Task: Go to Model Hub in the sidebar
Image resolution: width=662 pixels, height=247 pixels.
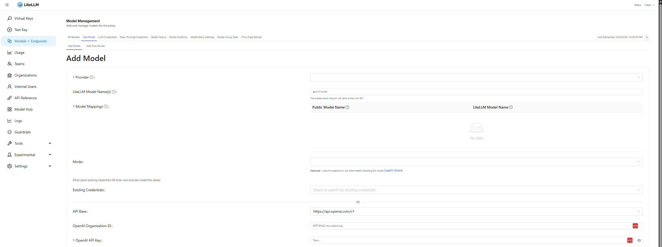Action: (x=23, y=109)
